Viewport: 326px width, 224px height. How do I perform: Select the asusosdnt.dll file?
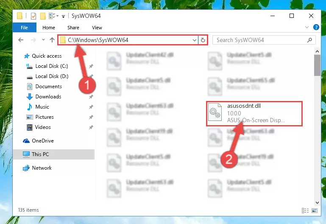pyautogui.click(x=254, y=114)
